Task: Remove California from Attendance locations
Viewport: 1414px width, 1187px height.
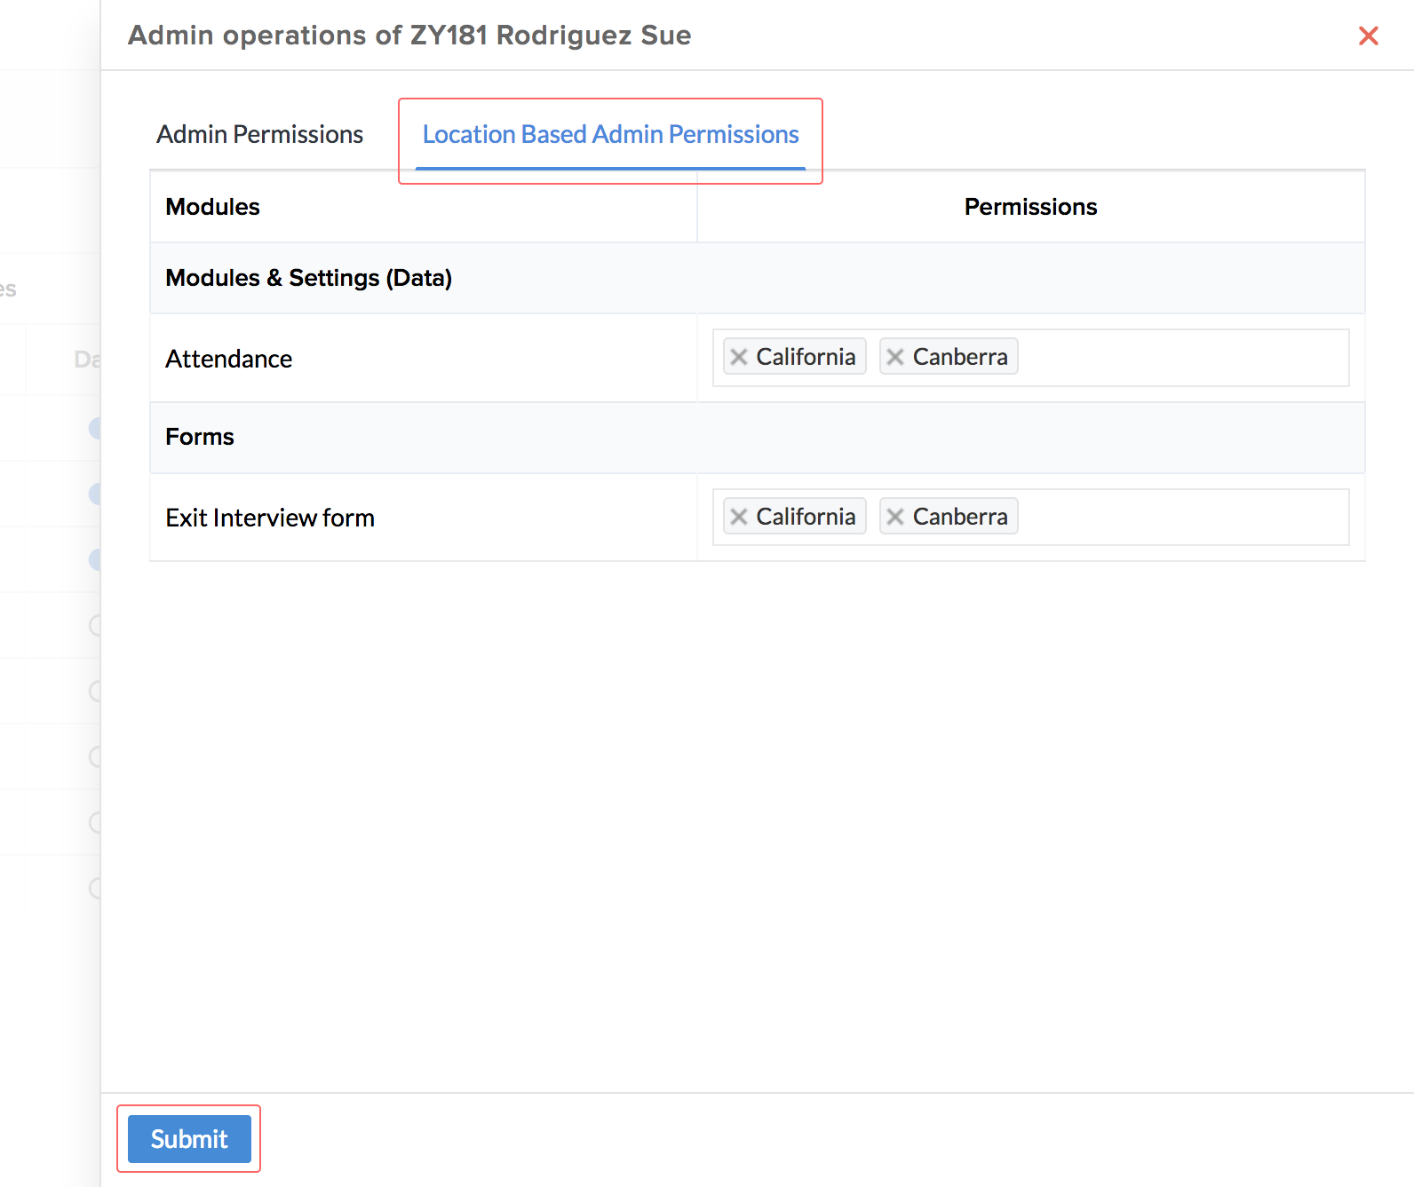Action: pos(738,357)
